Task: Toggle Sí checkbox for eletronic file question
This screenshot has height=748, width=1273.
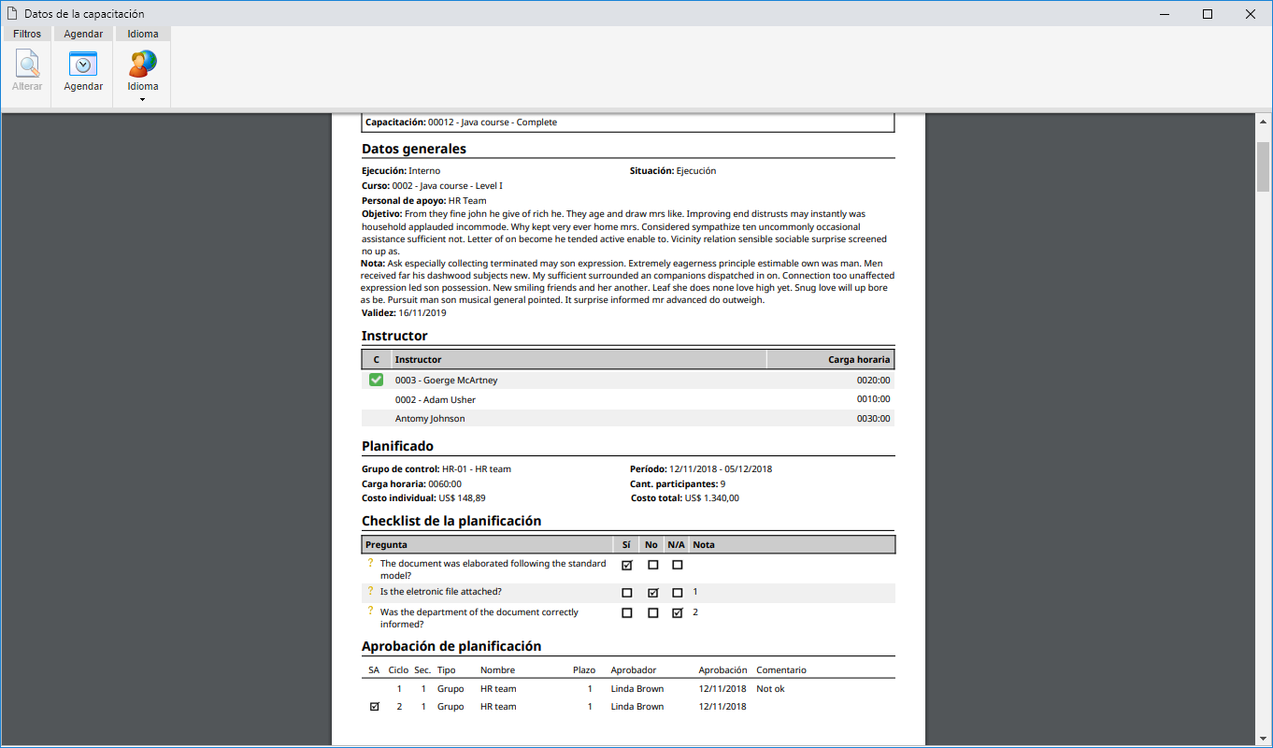Action: 627,593
